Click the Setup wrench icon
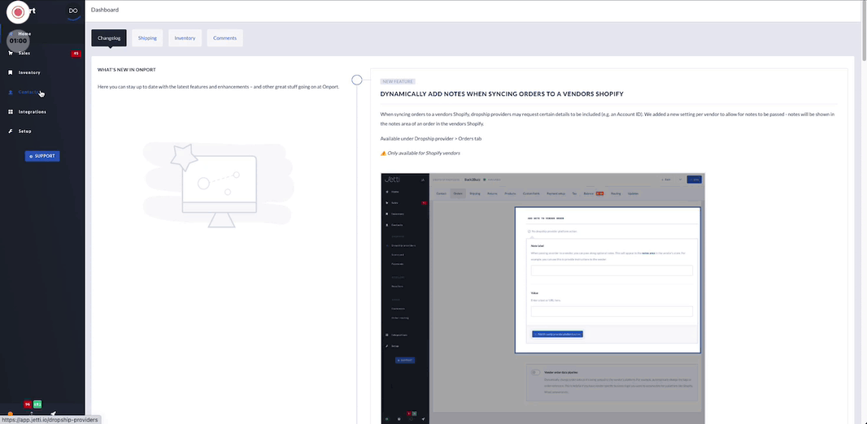Image resolution: width=867 pixels, height=424 pixels. point(11,132)
